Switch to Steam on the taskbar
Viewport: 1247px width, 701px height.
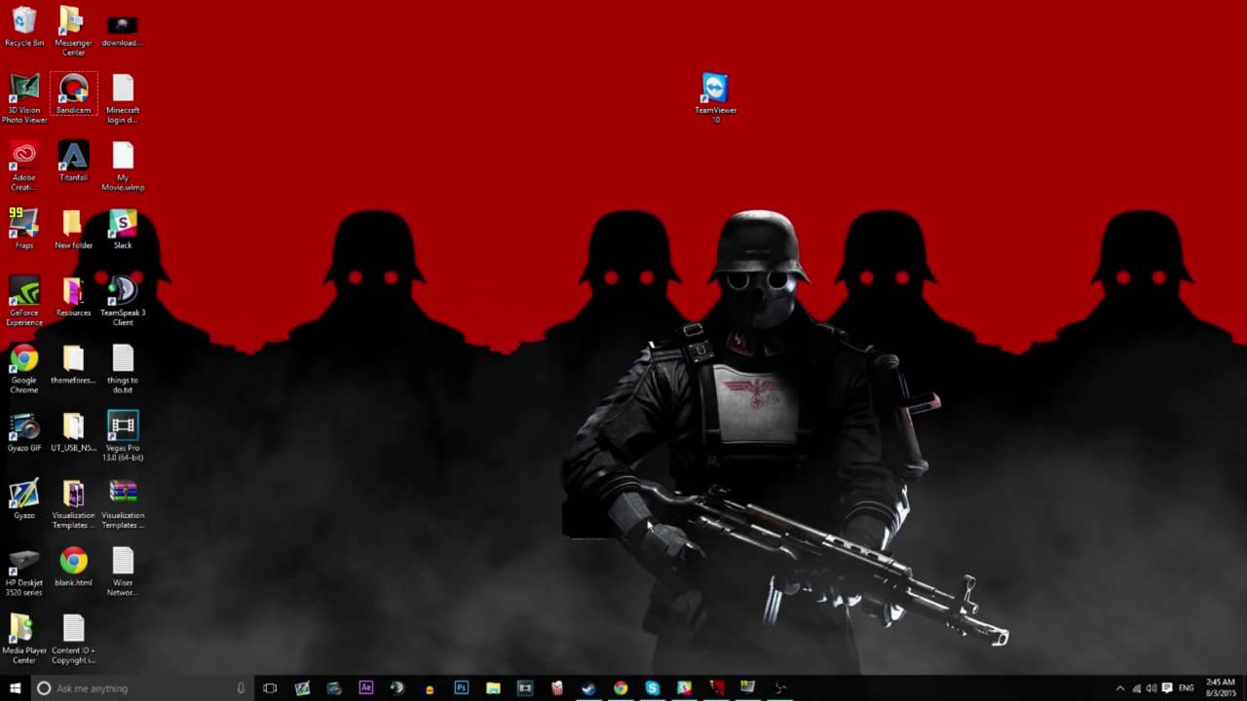pyautogui.click(x=588, y=688)
